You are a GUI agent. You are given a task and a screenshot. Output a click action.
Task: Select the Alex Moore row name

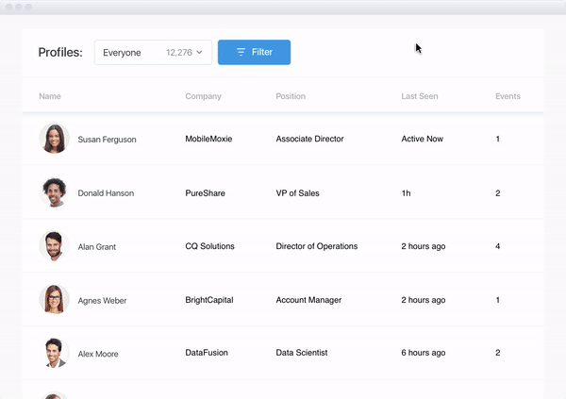[x=98, y=354]
